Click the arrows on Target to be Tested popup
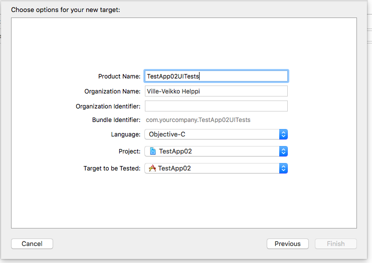This screenshot has height=263, width=372. [283, 168]
